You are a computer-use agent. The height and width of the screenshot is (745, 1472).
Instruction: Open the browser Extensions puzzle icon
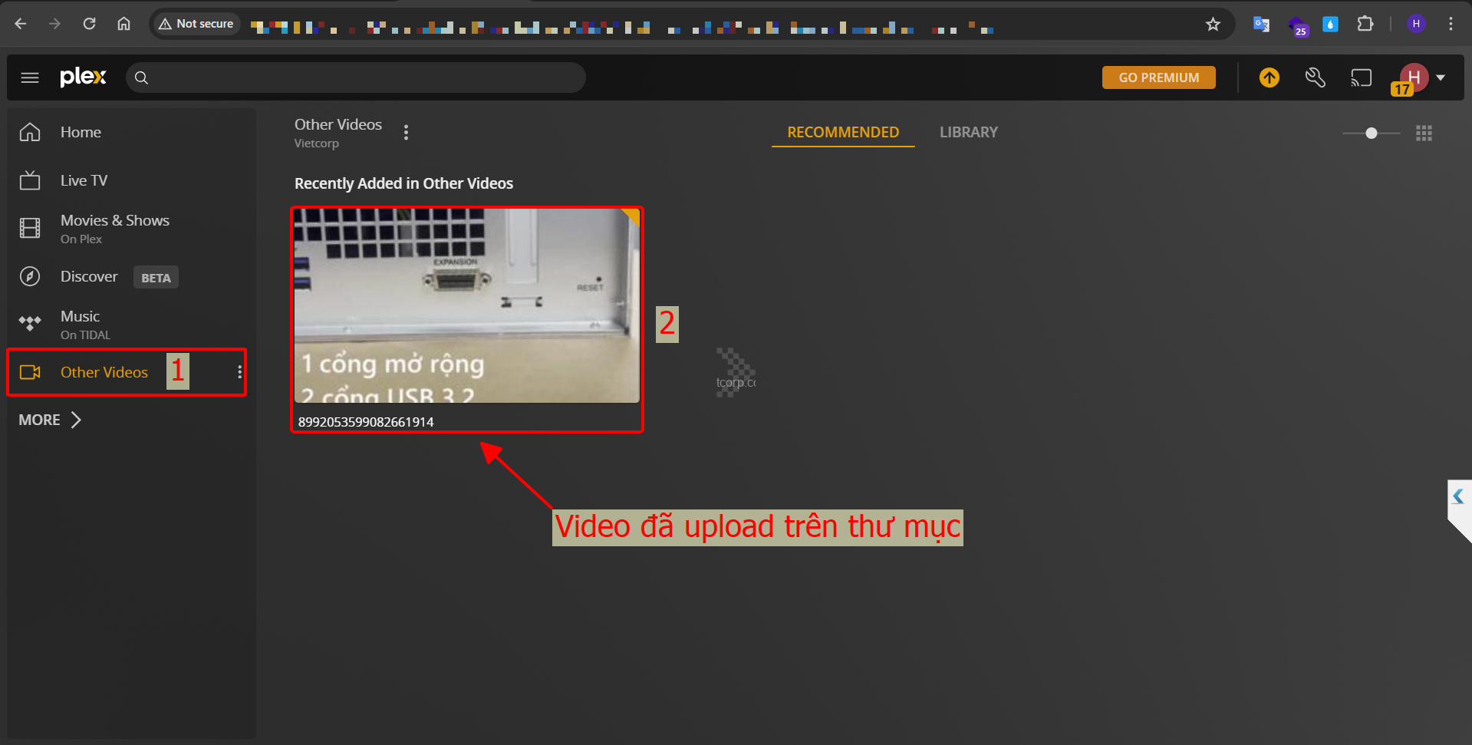tap(1365, 24)
